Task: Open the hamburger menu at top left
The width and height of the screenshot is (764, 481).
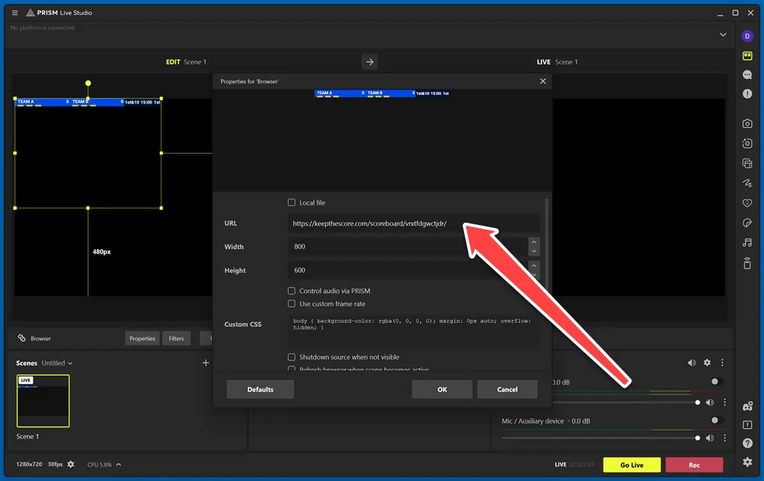Action: 14,12
